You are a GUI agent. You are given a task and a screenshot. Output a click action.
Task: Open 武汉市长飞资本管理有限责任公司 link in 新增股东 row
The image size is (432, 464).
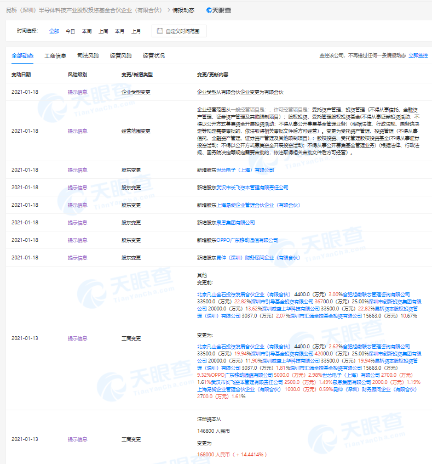click(252, 188)
